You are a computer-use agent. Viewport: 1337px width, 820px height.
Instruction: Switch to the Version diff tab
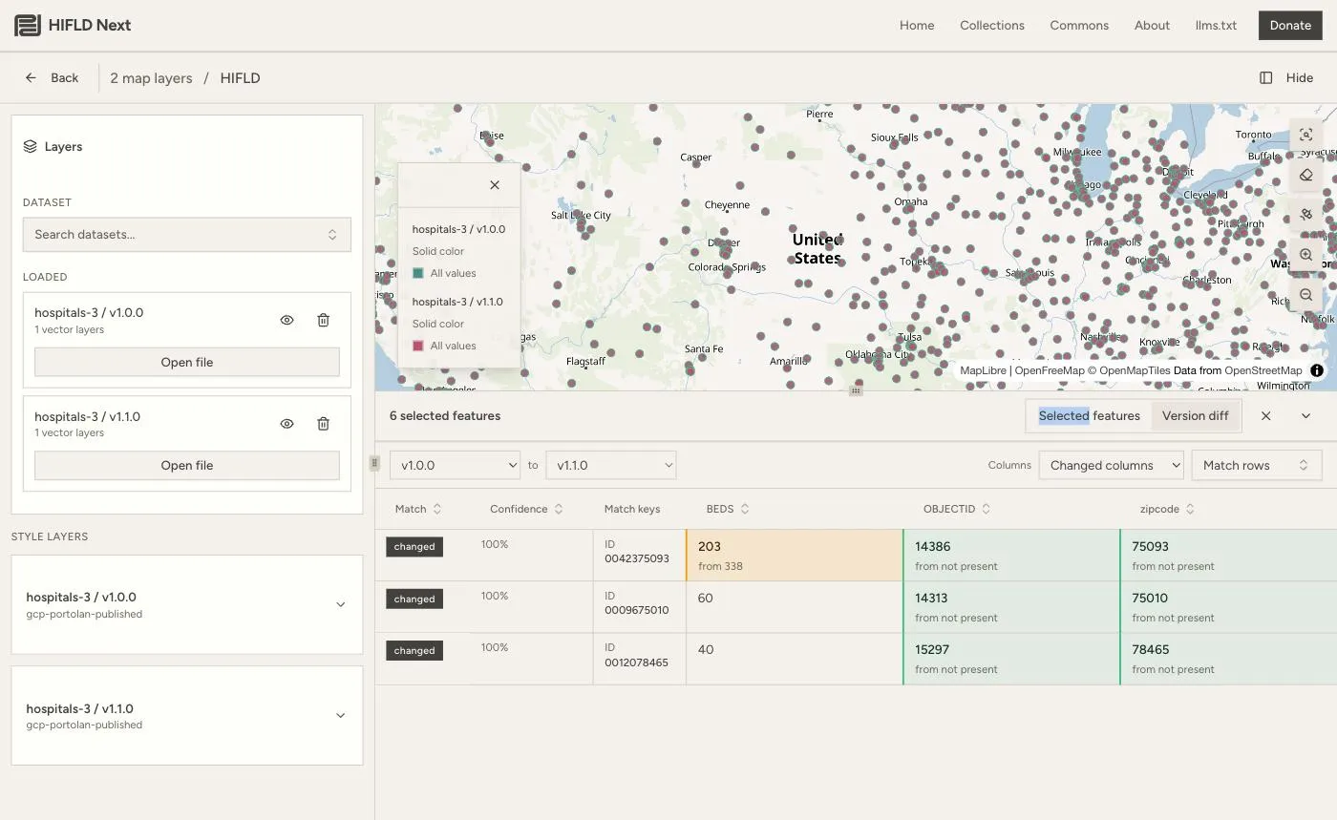pos(1195,416)
